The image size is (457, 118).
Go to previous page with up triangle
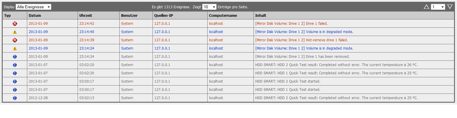tap(426, 7)
